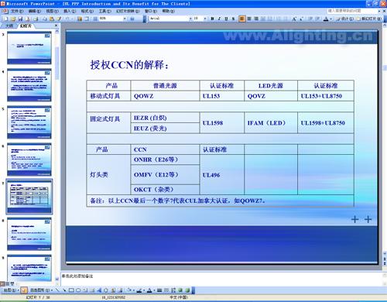
Task: Select the Line tool in drawing toolbar
Action: coord(57,290)
